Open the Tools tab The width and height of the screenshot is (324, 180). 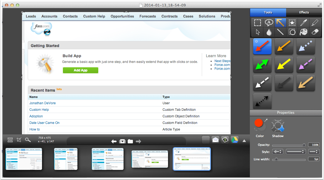[268, 12]
